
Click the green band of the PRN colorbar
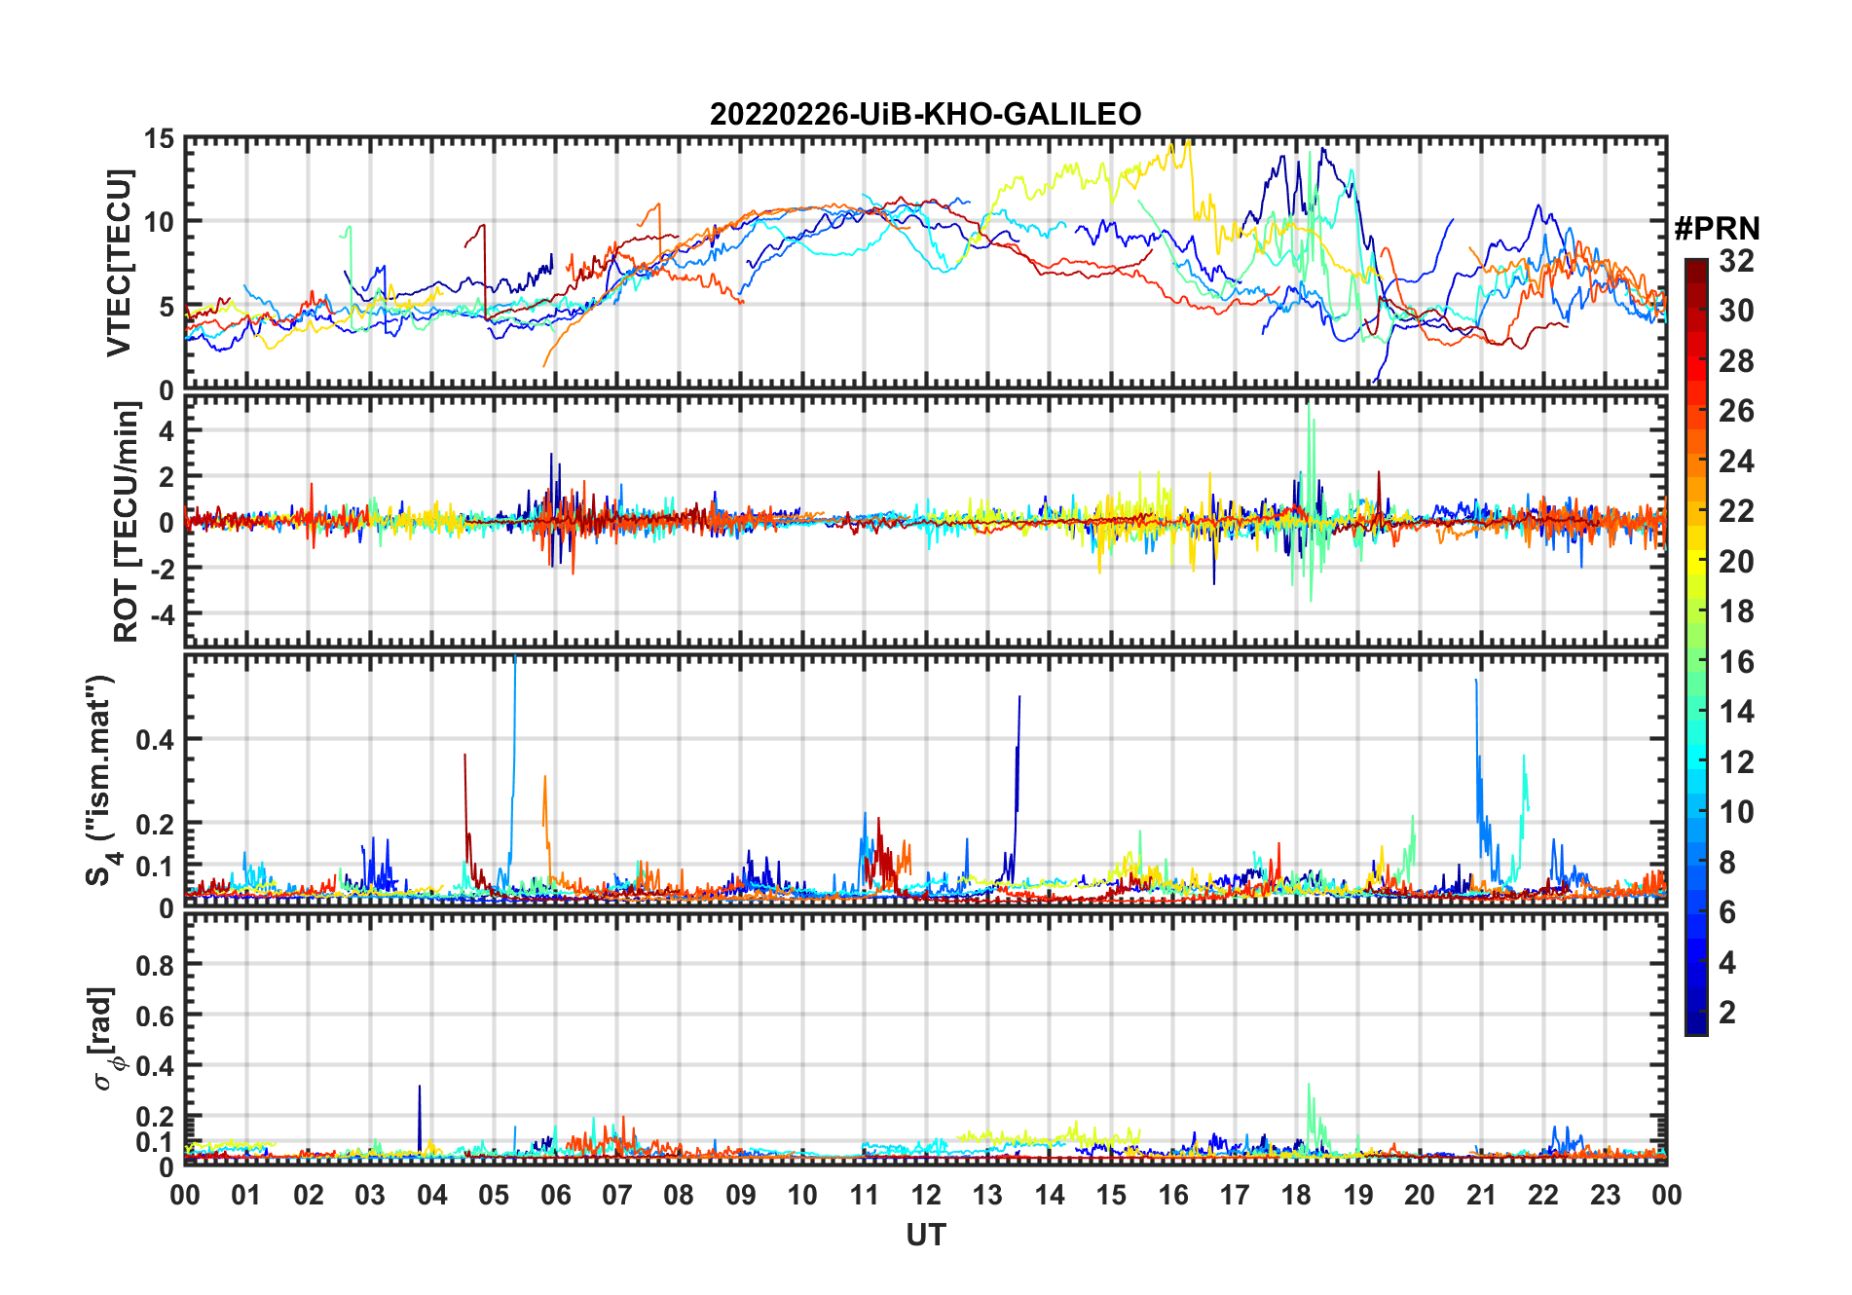point(1696,662)
